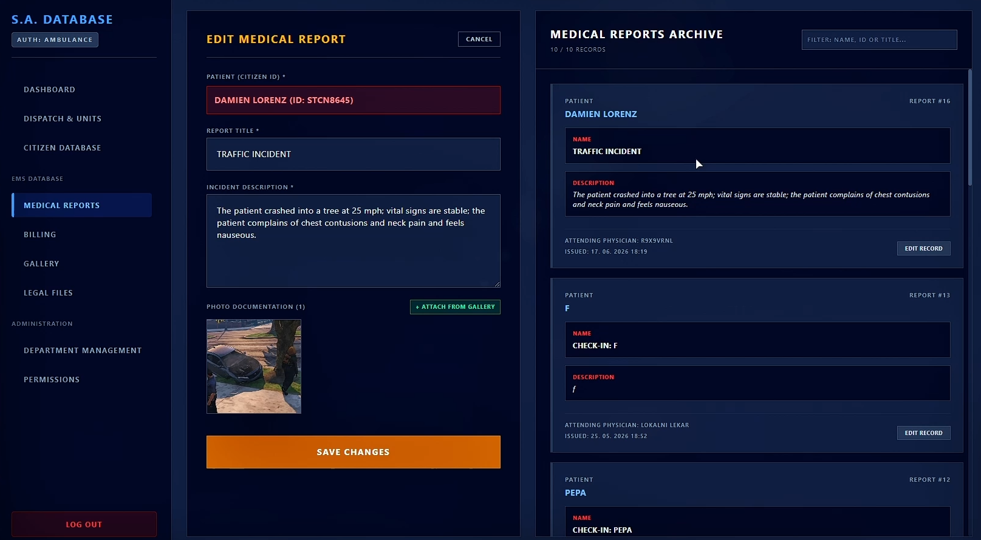Viewport: 981px width, 540px height.
Task: Click attending physician LOKALNI LEKAR text
Action: [x=627, y=425]
